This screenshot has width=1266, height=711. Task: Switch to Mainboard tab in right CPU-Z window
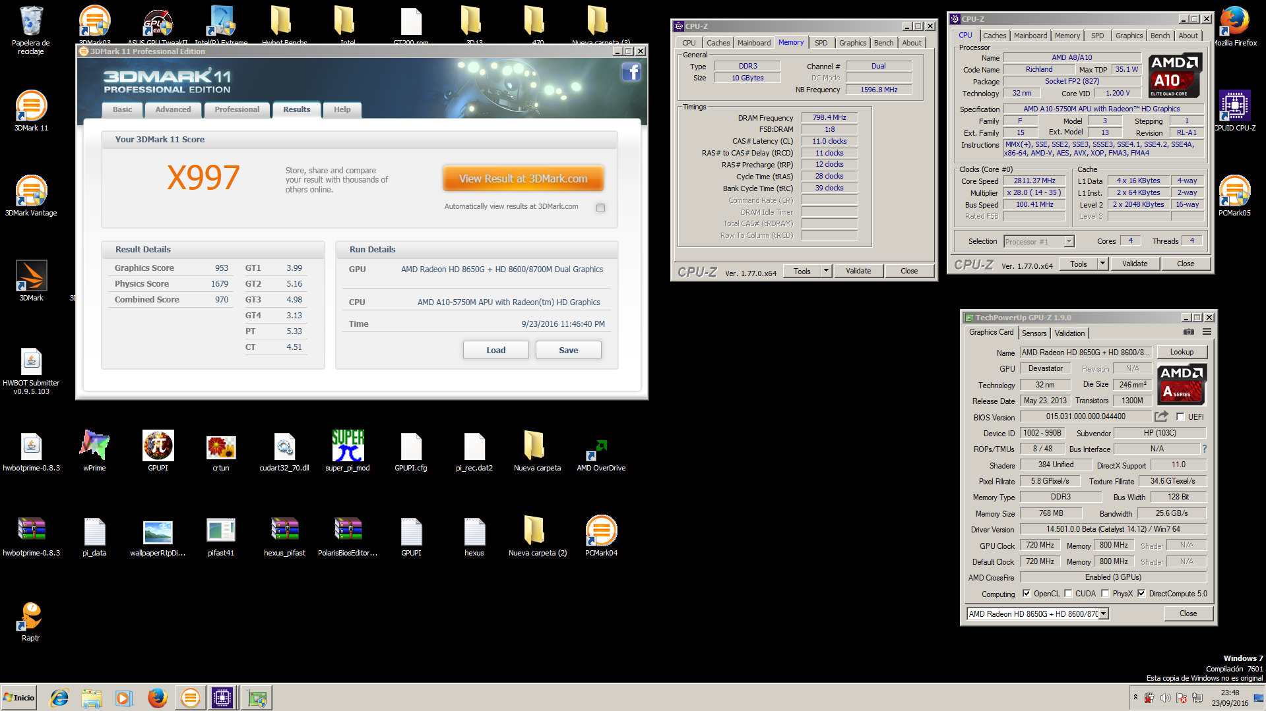point(1030,36)
